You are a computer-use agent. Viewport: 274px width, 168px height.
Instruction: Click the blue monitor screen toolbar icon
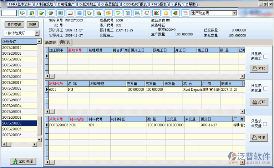click(x=80, y=13)
